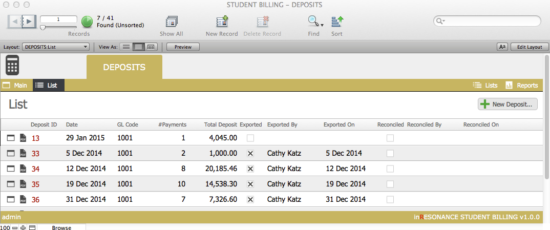This screenshot has width=550, height=230.
Task: Click the calculator icon beside DEPOSITS
Action: [13, 67]
